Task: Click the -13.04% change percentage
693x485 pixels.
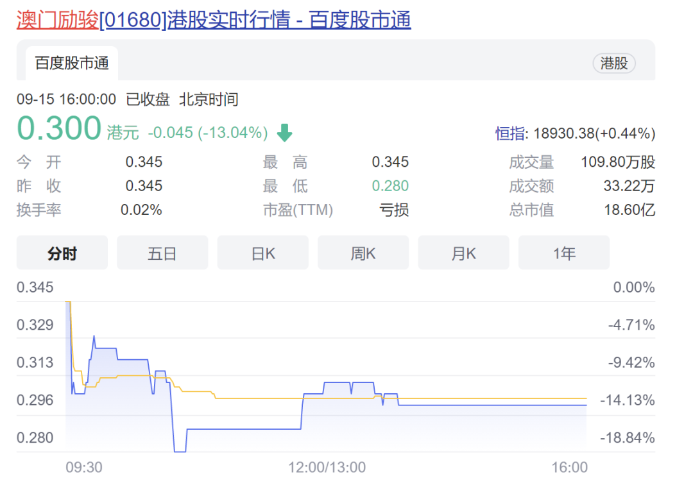Action: point(232,133)
